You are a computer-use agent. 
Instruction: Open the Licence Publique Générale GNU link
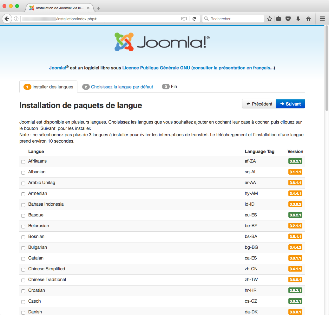pos(198,68)
